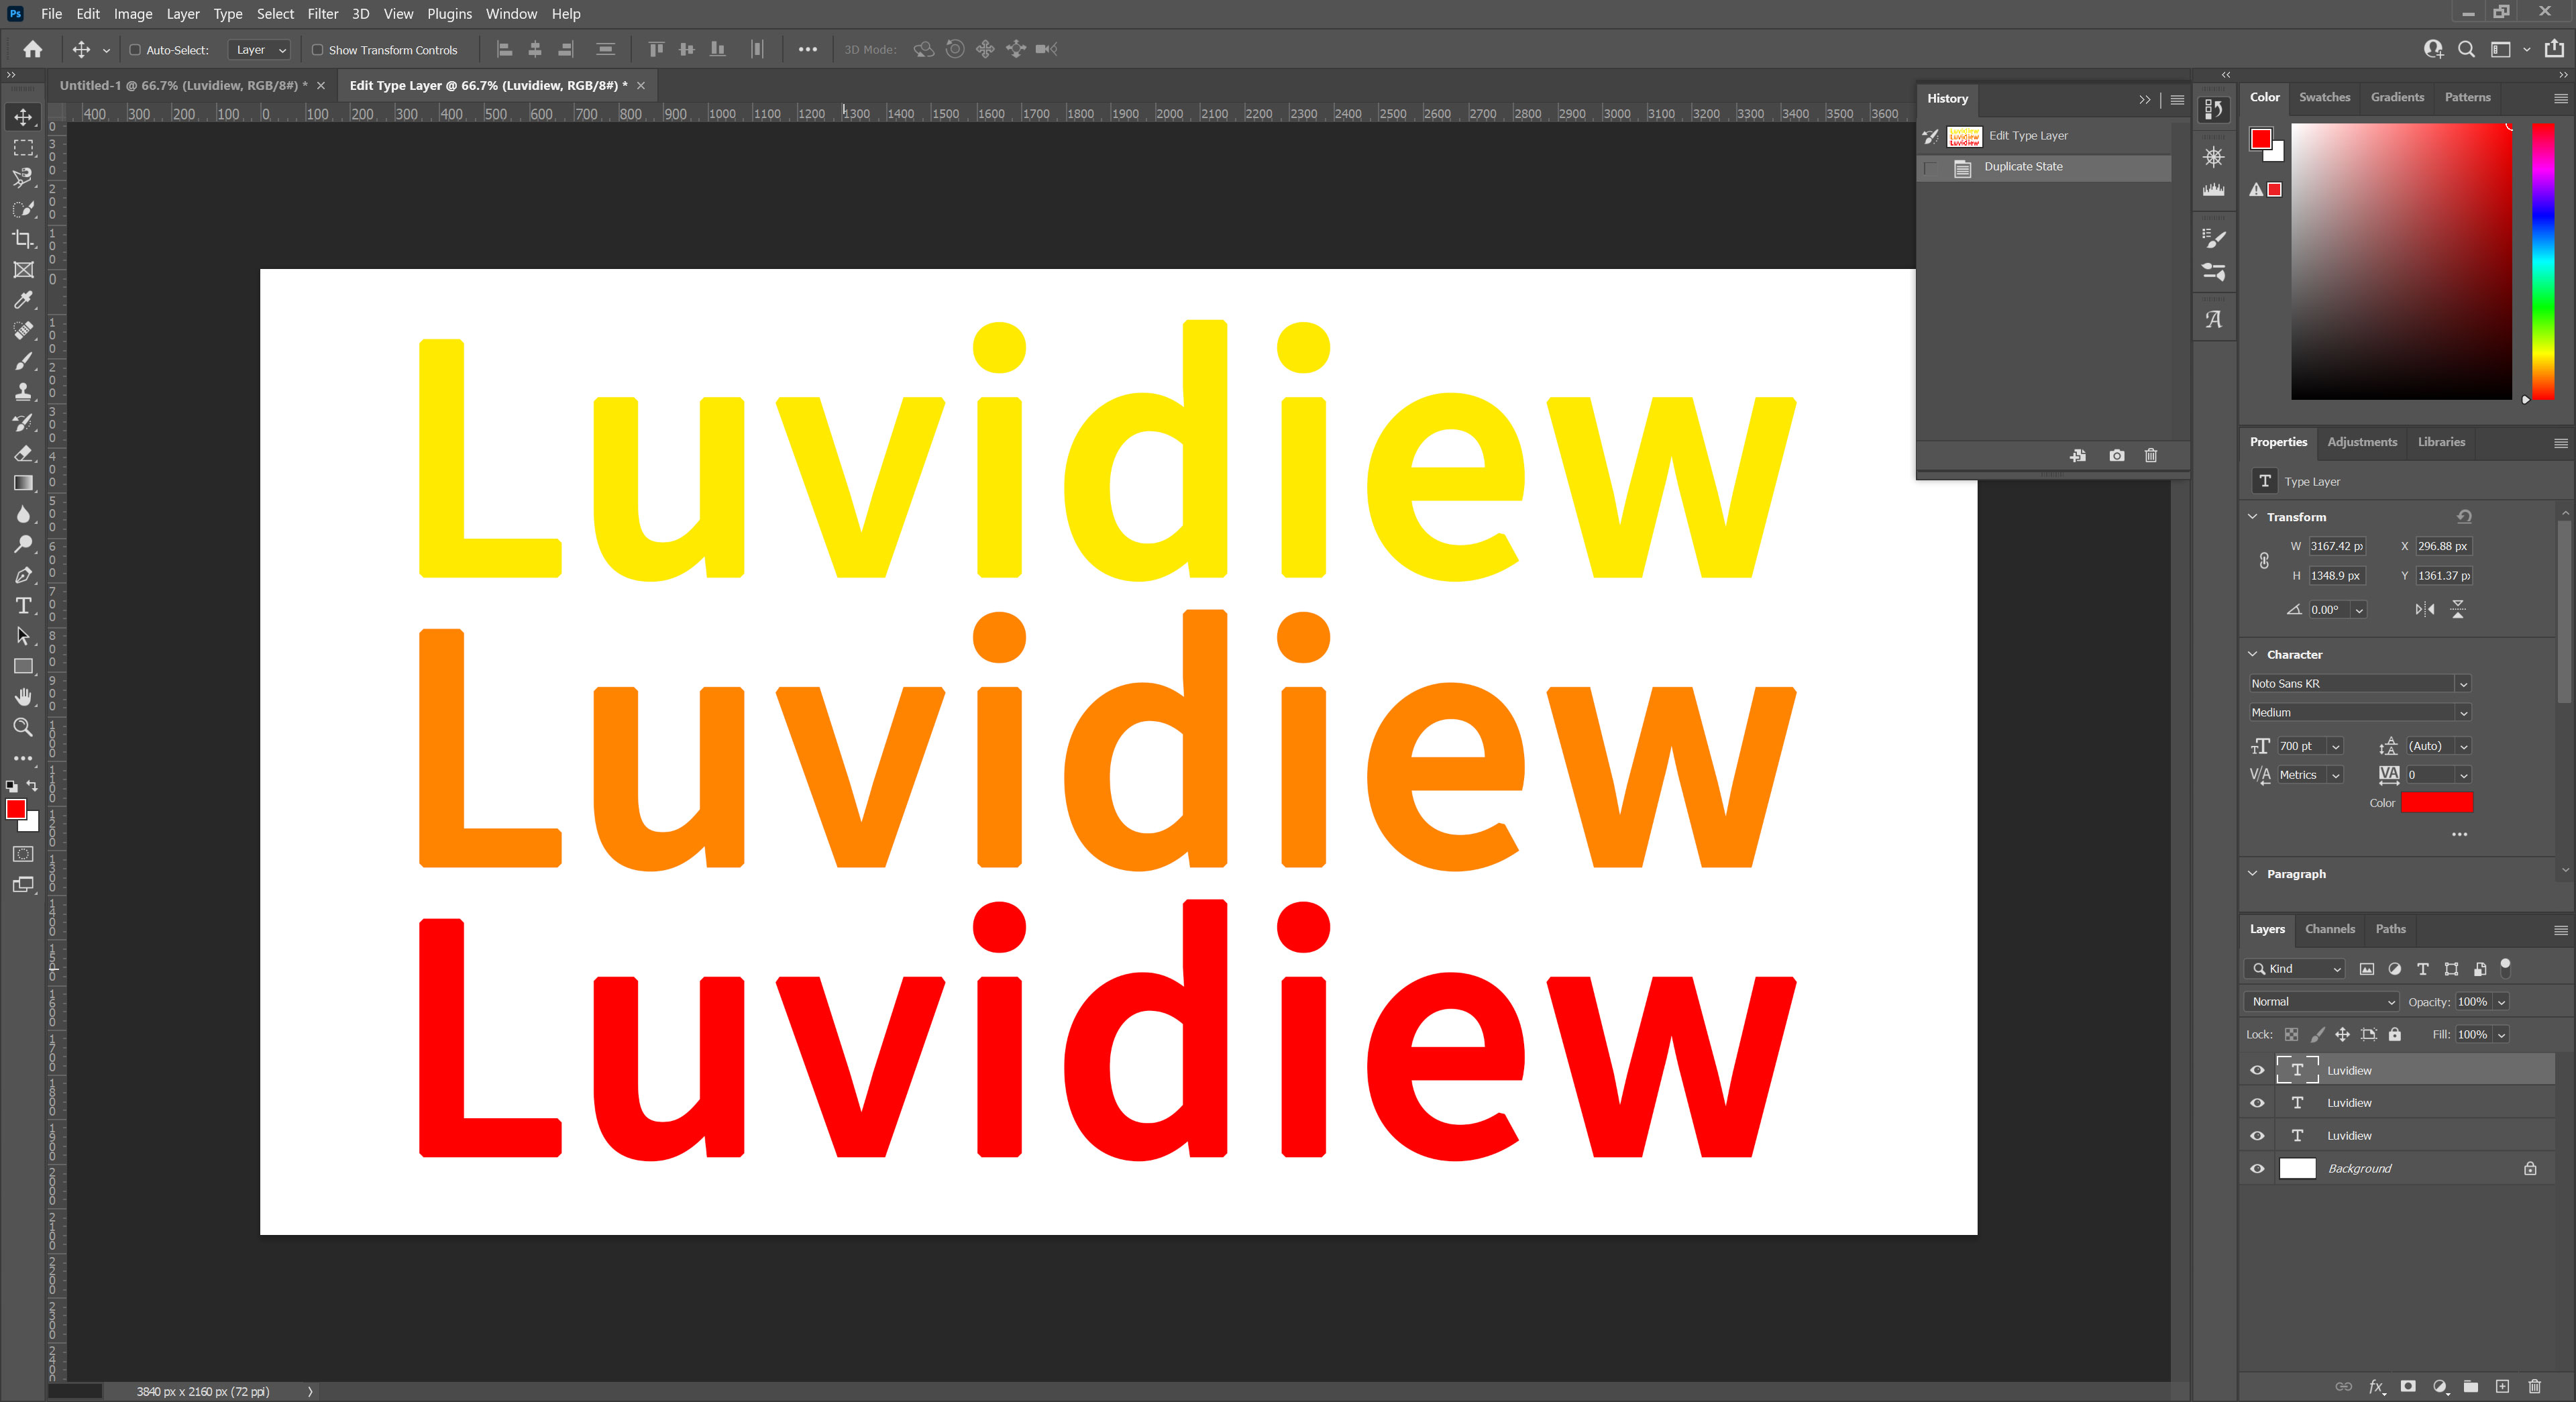Select the Zoom tool in toolbar
This screenshot has width=2576, height=1402.
pyautogui.click(x=23, y=727)
